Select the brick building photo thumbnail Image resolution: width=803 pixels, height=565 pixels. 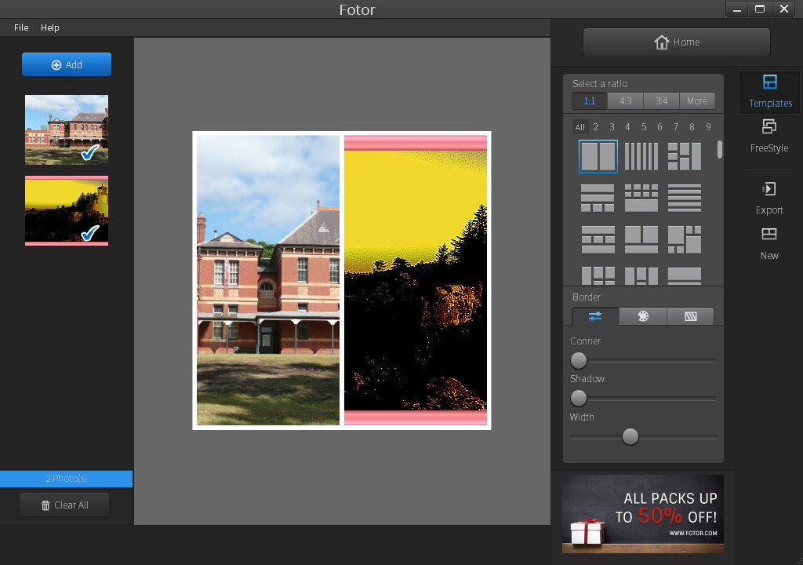67,129
